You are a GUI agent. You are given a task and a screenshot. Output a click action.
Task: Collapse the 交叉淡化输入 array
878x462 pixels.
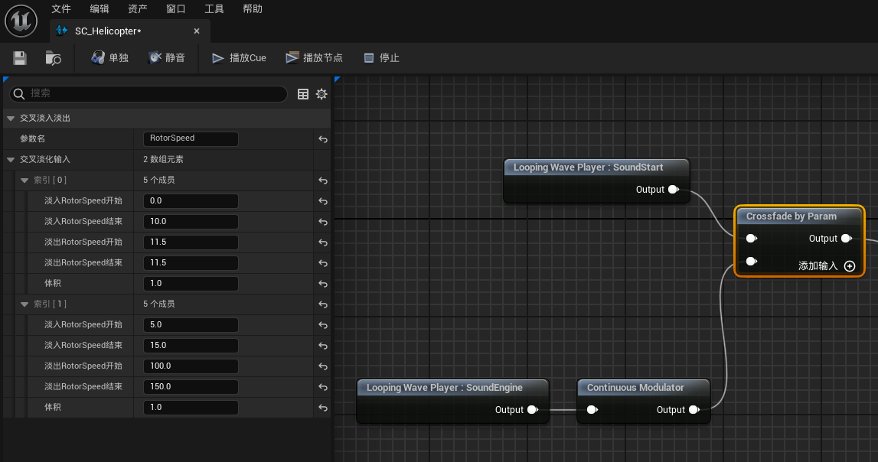(11, 160)
